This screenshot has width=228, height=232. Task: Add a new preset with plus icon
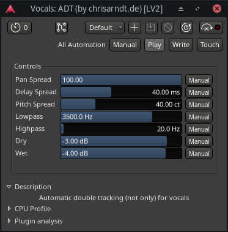coord(134,28)
